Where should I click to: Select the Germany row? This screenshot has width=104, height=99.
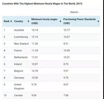click(x=51, y=78)
